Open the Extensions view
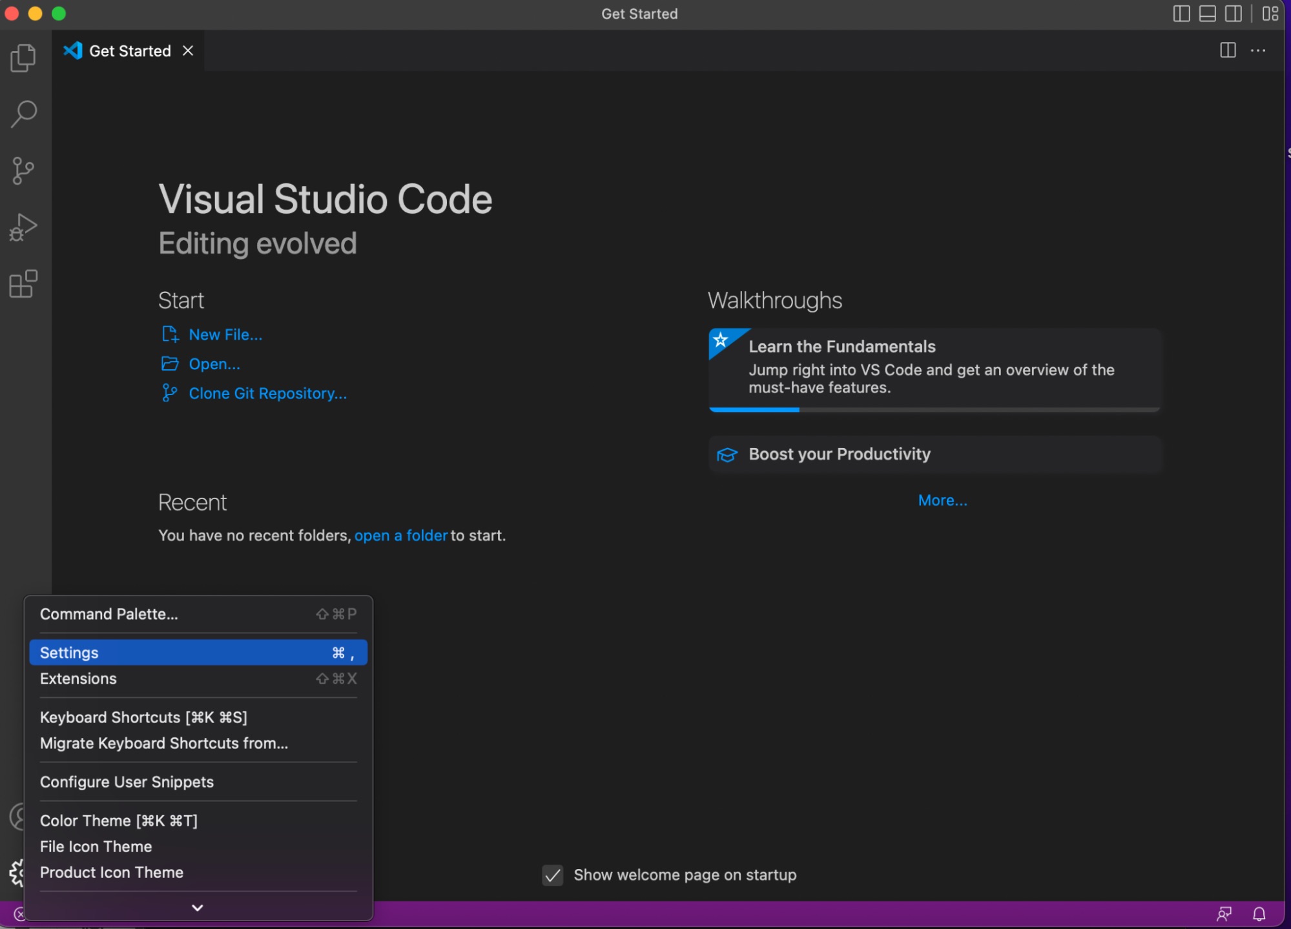The width and height of the screenshot is (1291, 929). (x=23, y=285)
